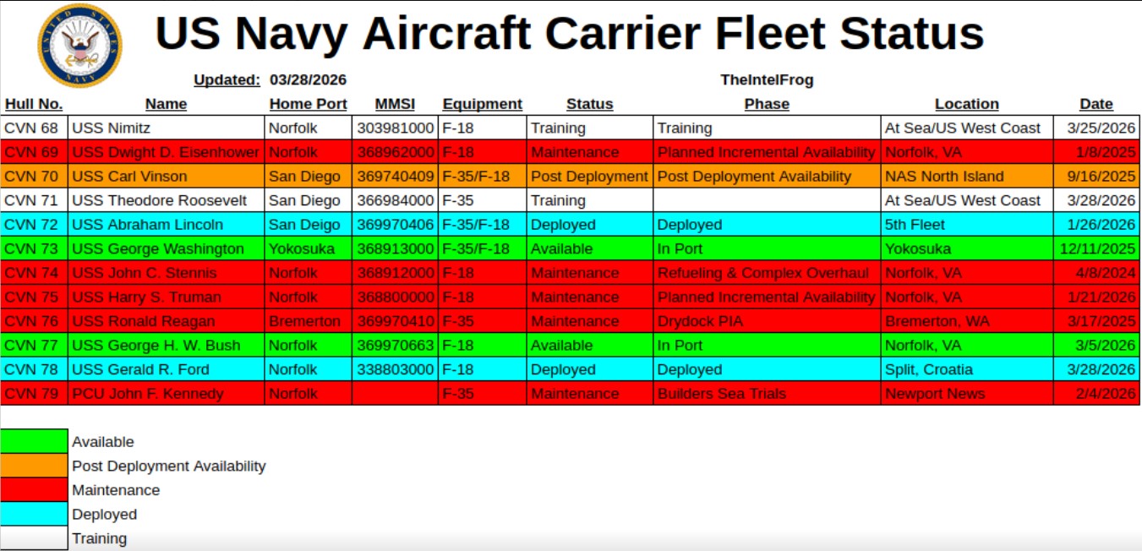Click the orange Post Deployment Availability swatch
The image size is (1142, 551).
click(x=34, y=466)
